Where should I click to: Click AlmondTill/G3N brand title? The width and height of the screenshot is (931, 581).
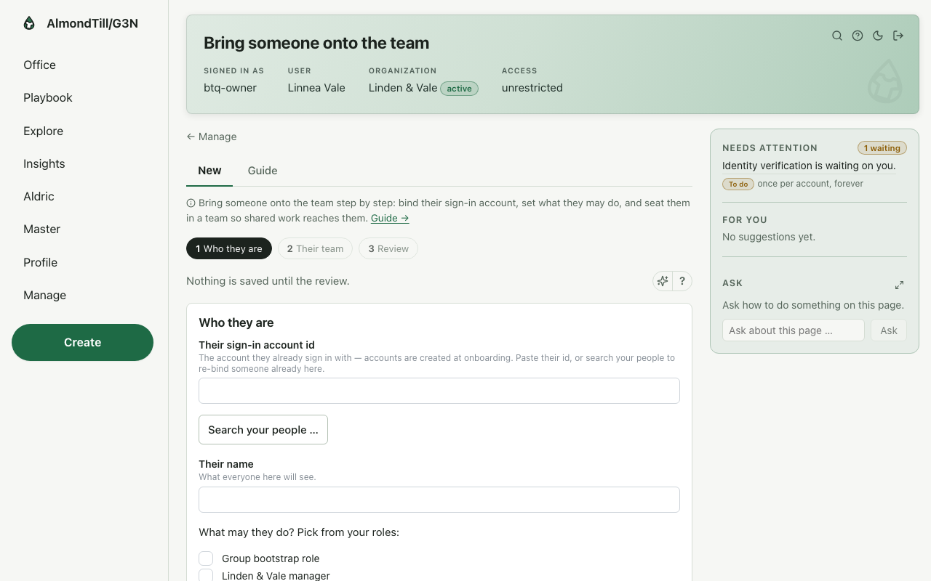coord(92,23)
